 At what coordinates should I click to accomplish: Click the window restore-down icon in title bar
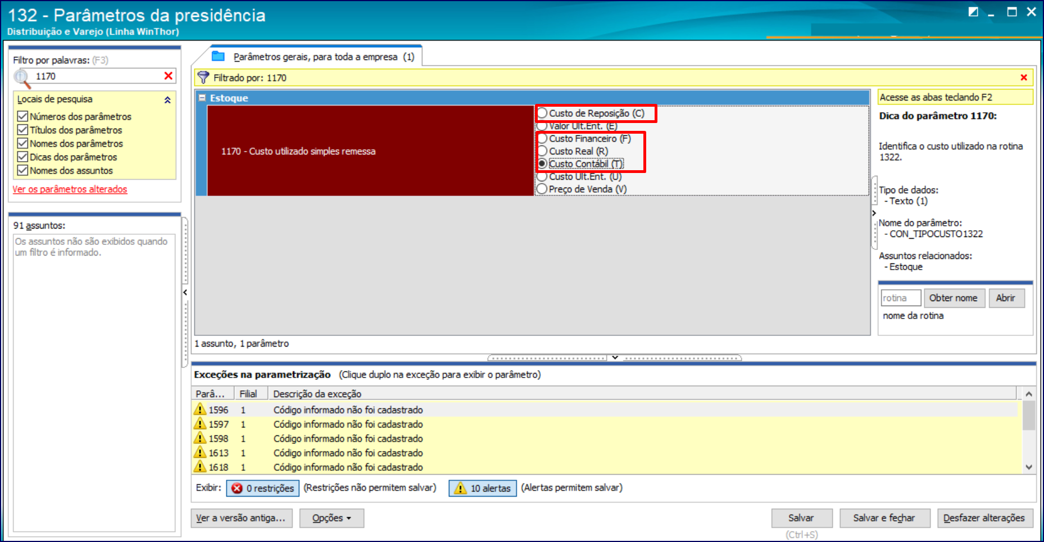click(973, 12)
